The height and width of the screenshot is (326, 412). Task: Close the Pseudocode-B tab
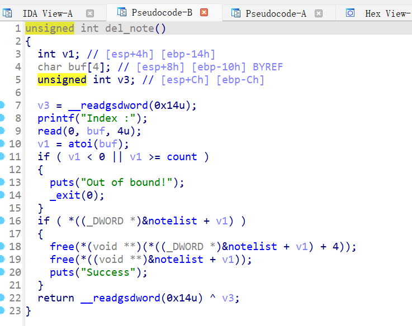point(205,12)
